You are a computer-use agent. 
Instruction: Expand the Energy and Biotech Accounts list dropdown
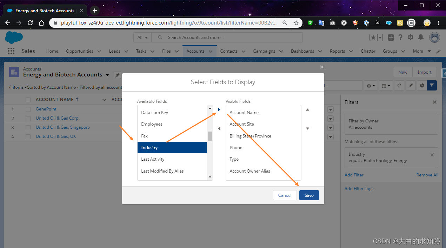[107, 74]
